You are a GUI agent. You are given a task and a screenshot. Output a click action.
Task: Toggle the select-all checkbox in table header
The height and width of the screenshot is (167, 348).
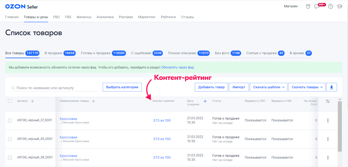click(10, 101)
